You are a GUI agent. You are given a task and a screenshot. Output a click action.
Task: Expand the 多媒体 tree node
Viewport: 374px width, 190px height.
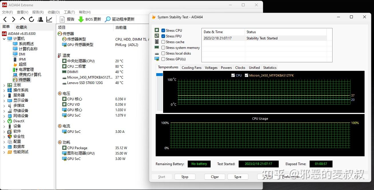(x=4, y=105)
